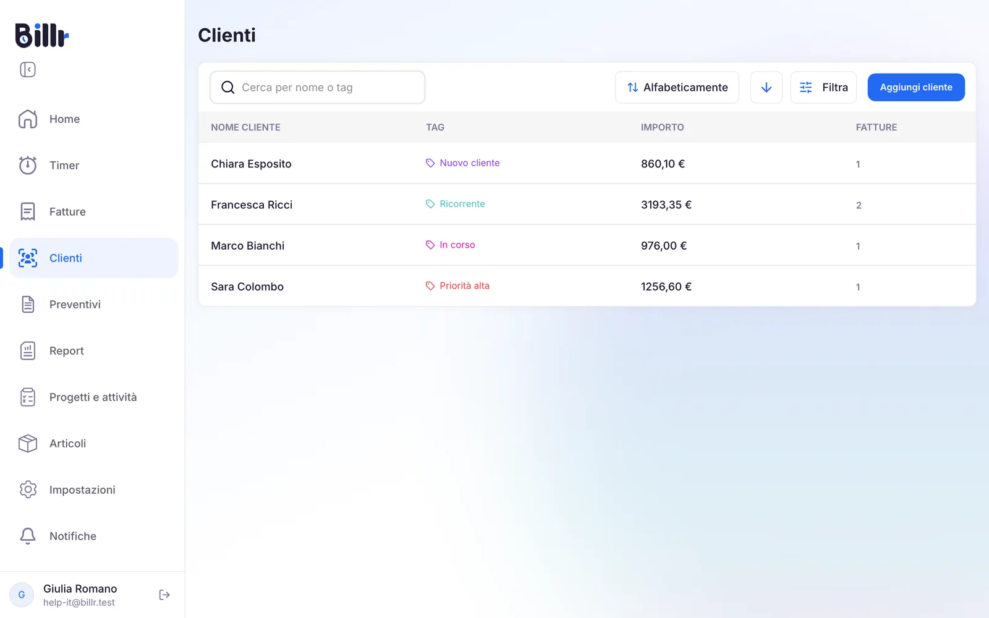Click the Notifiche bell icon
This screenshot has width=989, height=618.
click(28, 536)
